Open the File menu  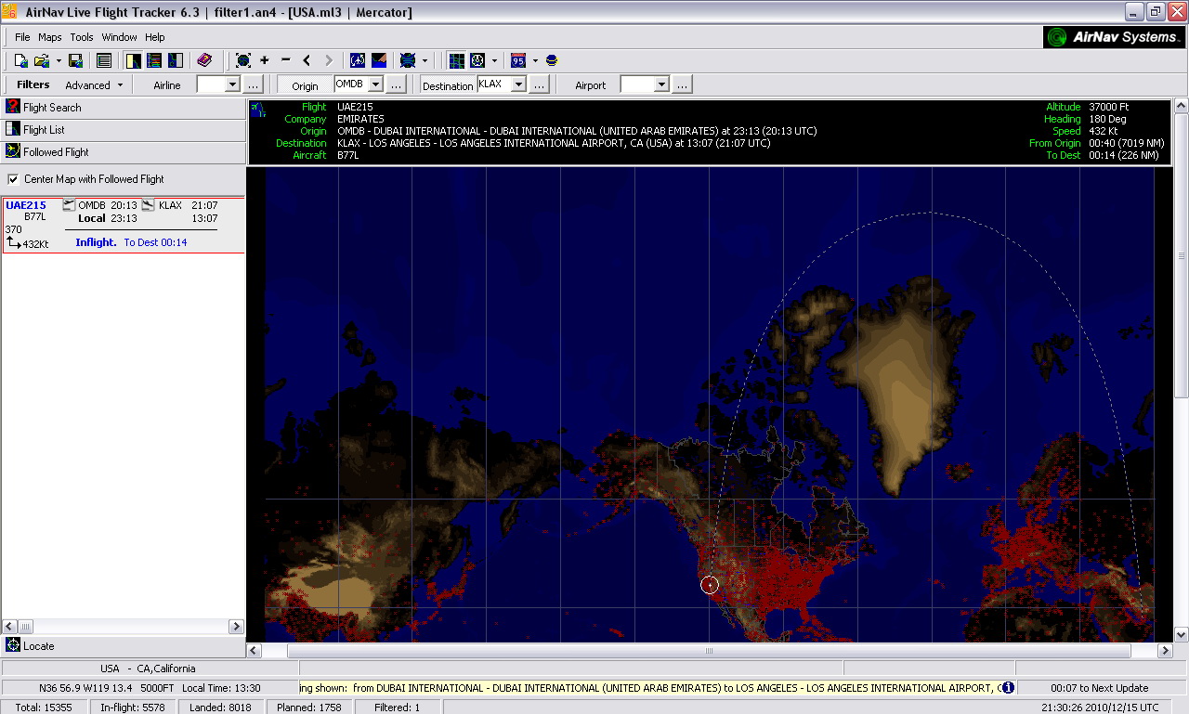point(22,37)
